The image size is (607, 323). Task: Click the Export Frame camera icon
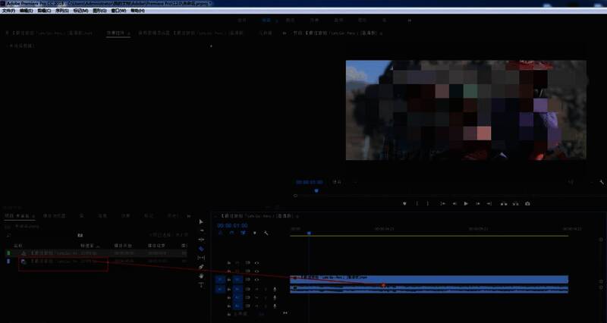(527, 203)
